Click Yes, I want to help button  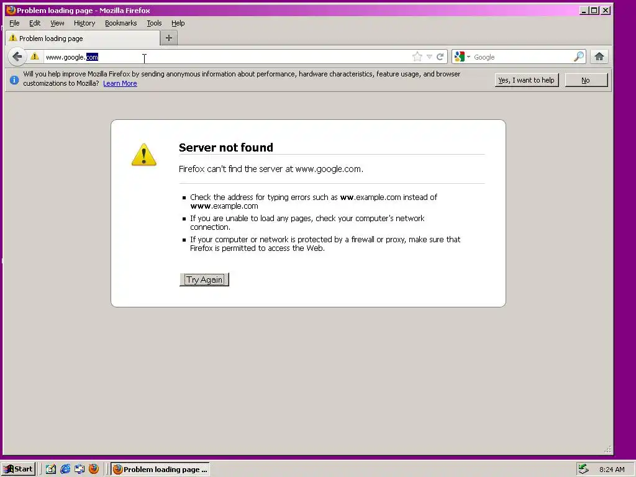point(527,80)
